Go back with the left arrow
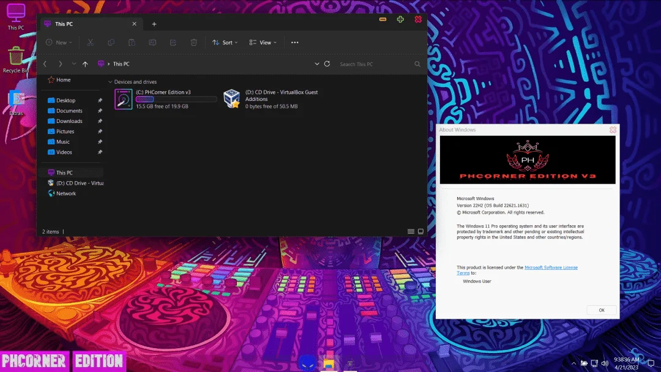Screen dimensions: 661x372 (45, 64)
